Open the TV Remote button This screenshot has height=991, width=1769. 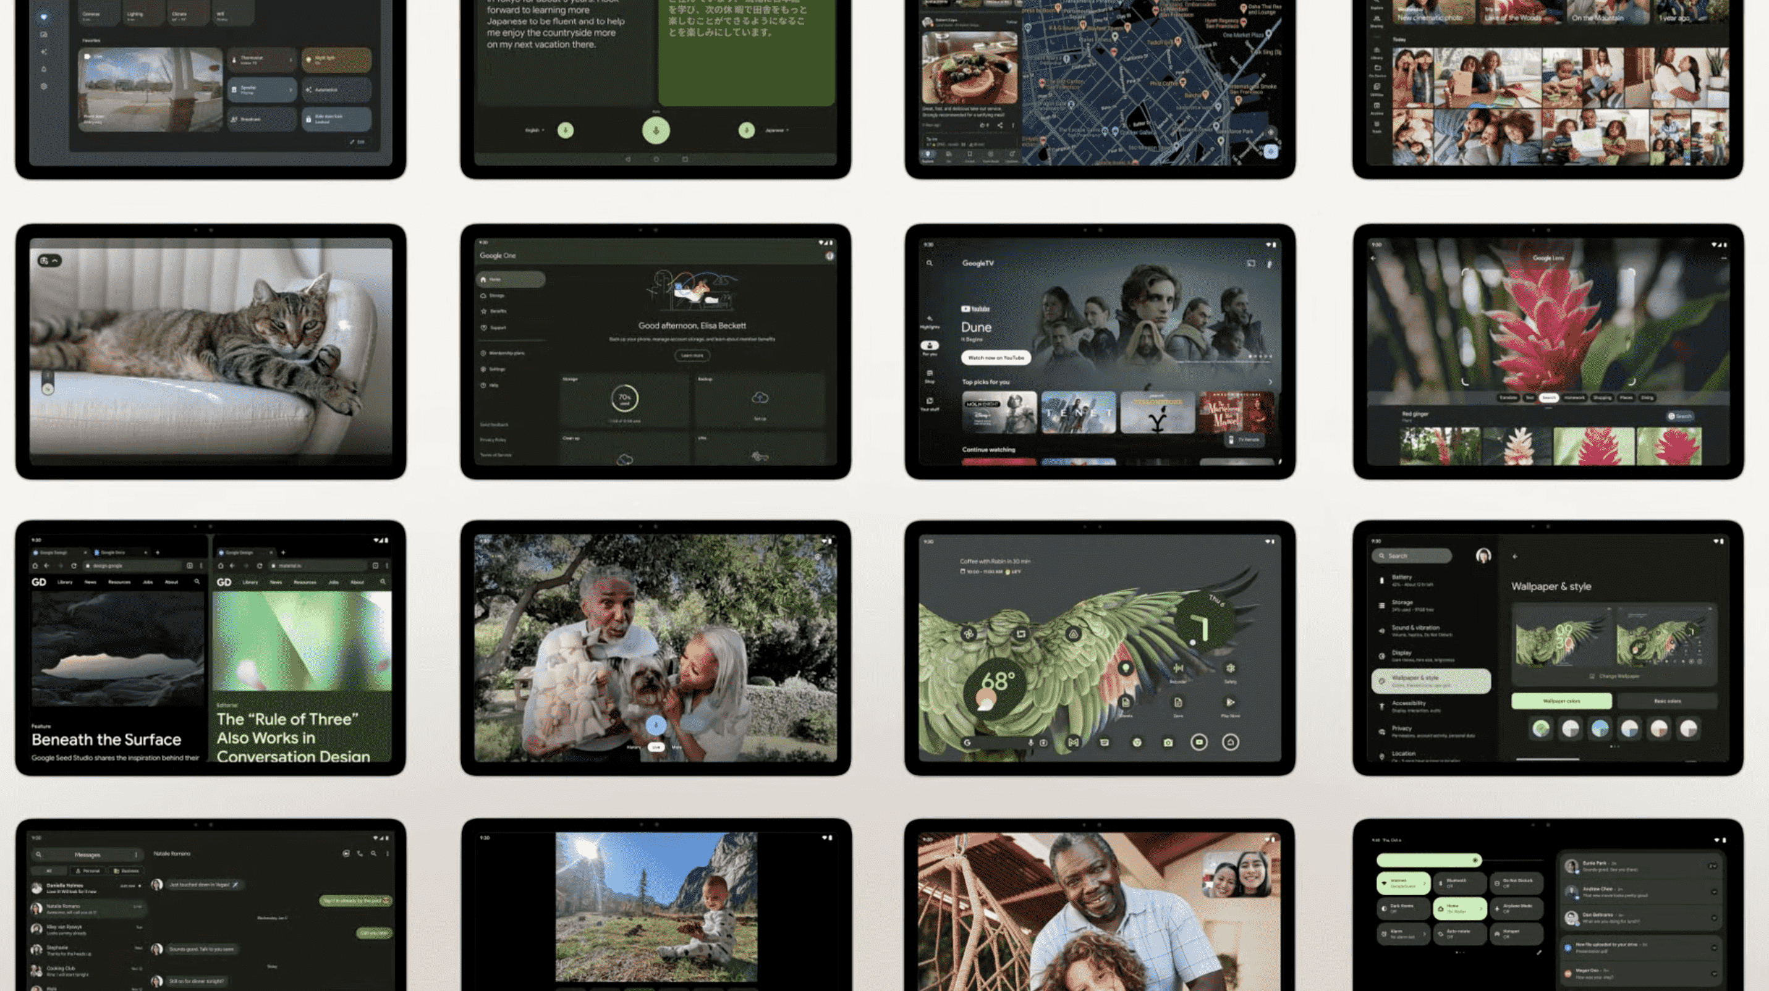pyautogui.click(x=1245, y=439)
